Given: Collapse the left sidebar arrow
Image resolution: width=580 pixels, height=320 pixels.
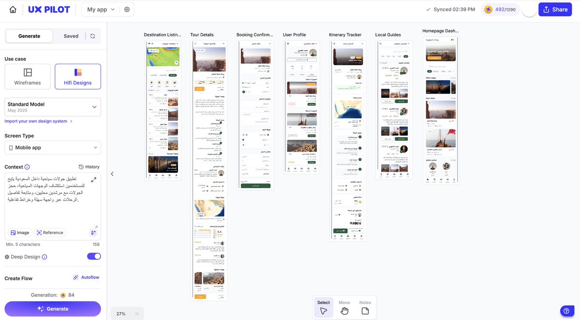Looking at the screenshot, I should [x=112, y=174].
